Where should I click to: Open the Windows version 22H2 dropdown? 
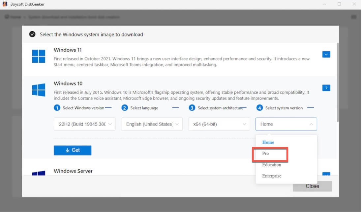[85, 124]
